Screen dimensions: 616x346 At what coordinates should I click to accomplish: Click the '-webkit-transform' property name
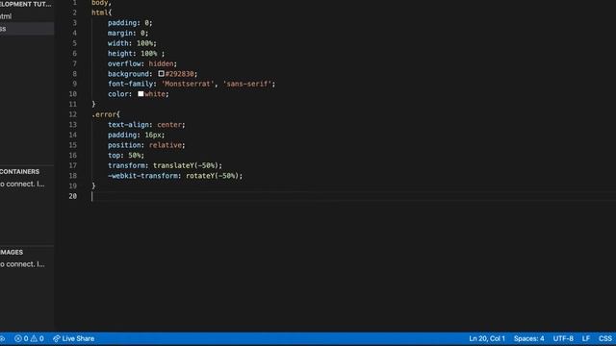tap(143, 176)
